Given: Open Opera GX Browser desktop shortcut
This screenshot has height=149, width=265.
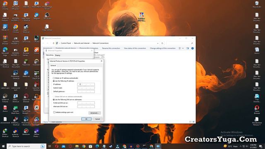Looking at the screenshot, I should coord(26,98).
